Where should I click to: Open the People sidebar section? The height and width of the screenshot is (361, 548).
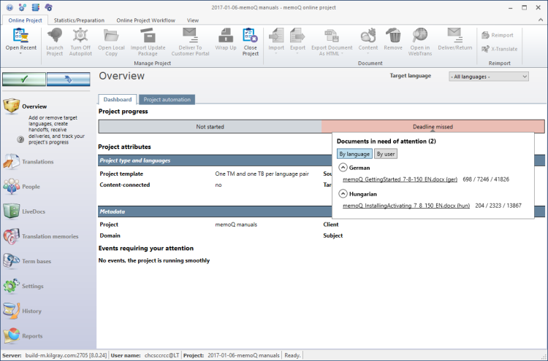click(x=31, y=187)
